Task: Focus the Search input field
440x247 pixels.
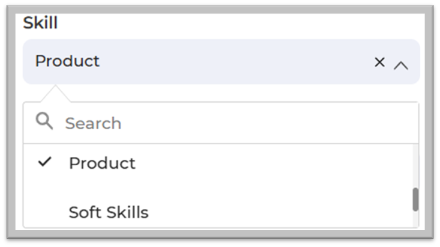Action: (x=228, y=123)
